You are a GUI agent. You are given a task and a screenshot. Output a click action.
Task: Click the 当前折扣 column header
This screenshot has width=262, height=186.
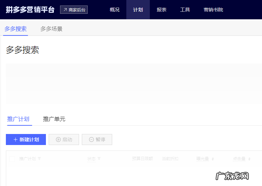[170, 159]
